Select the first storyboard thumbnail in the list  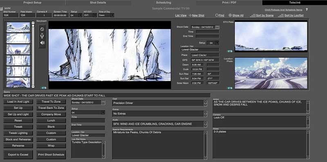18,27
